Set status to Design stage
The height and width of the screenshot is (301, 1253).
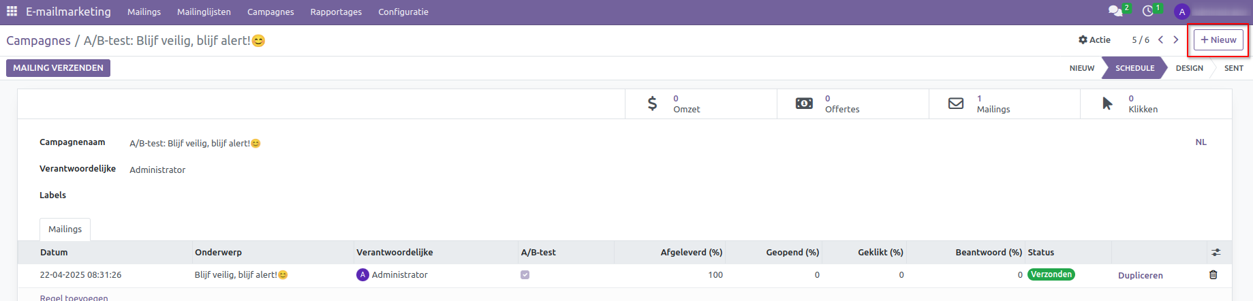point(1189,68)
